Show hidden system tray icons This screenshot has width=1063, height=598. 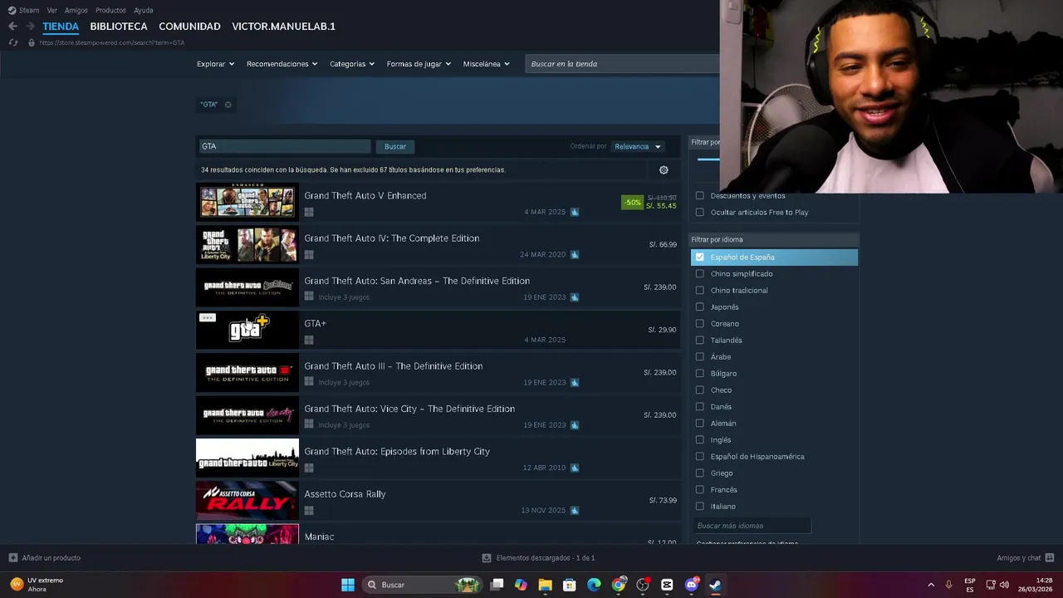click(x=931, y=585)
